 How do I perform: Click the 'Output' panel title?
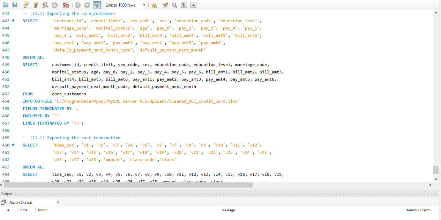click(x=6, y=194)
